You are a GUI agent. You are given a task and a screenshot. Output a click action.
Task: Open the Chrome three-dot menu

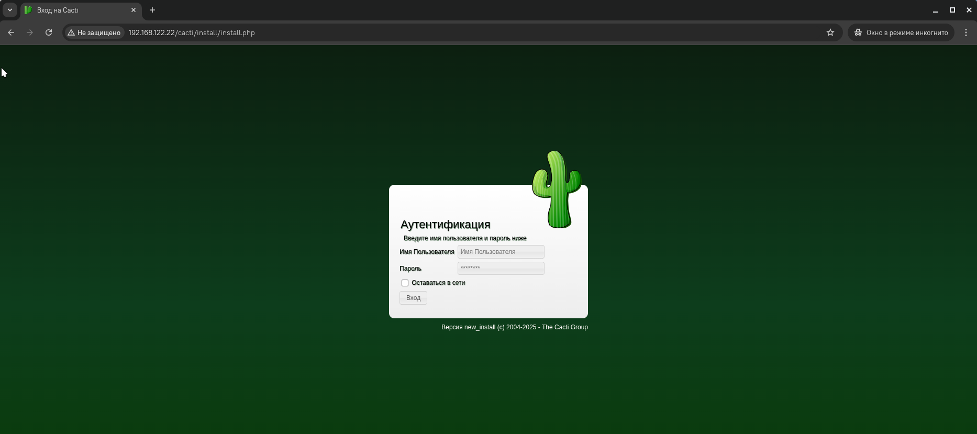(x=966, y=32)
